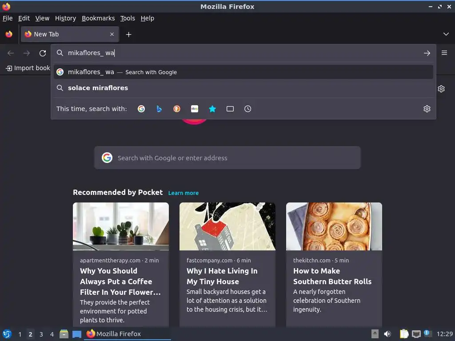Switch to workspace 4
Viewport: 455px width, 341px height.
(x=52, y=334)
